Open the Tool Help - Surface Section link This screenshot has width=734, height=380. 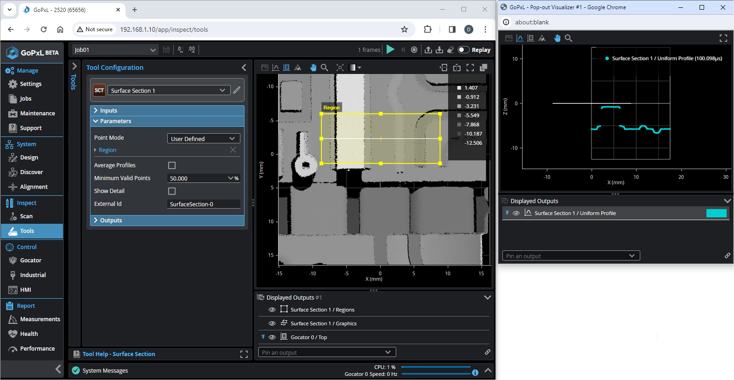[119, 354]
